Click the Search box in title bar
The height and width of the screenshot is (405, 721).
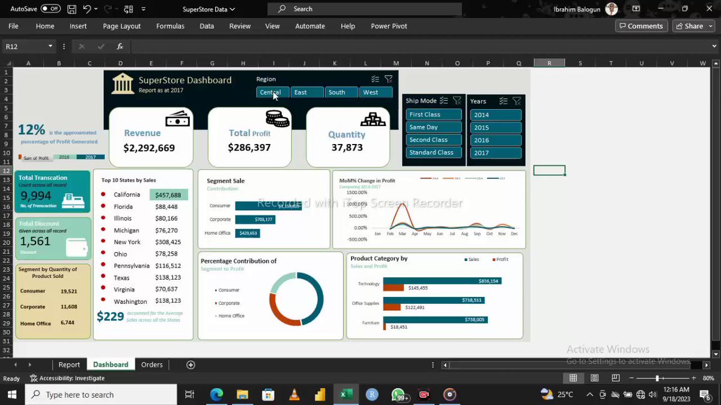pyautogui.click(x=365, y=9)
